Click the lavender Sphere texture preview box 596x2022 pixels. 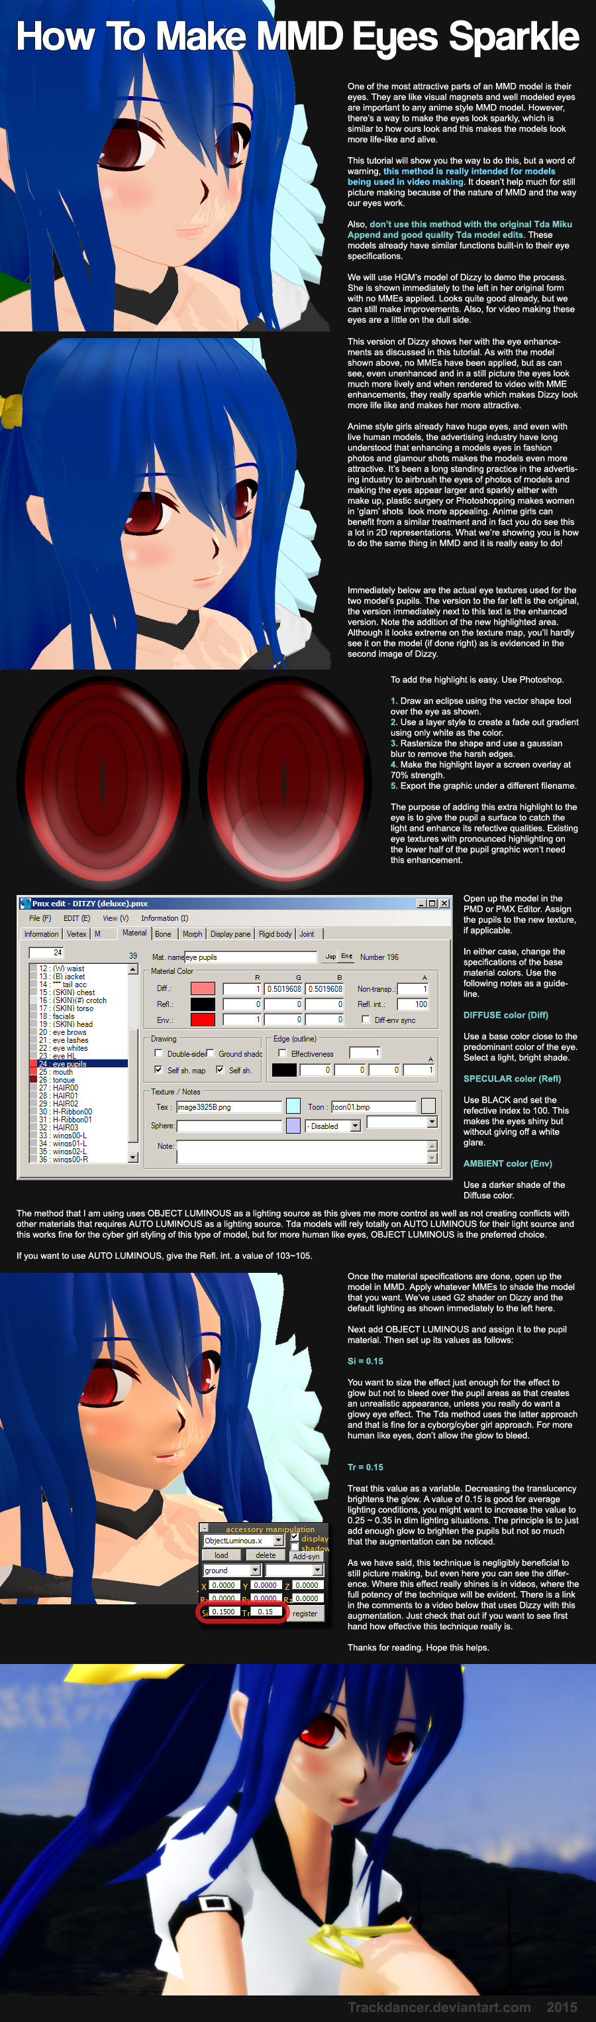point(293,1126)
